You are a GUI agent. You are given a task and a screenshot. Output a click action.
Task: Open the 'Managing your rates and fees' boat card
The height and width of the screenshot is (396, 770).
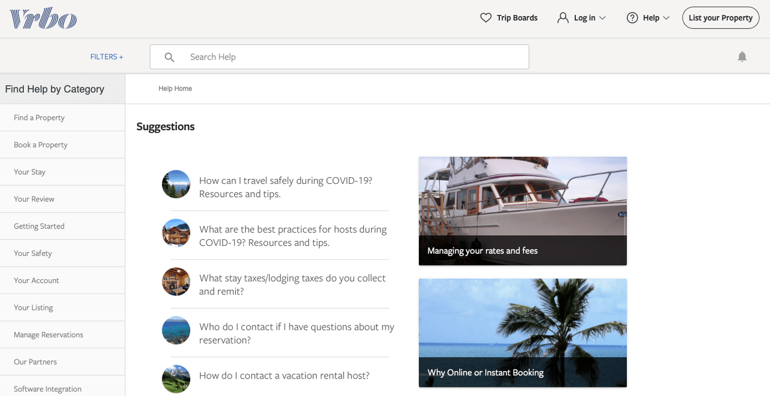[523, 211]
